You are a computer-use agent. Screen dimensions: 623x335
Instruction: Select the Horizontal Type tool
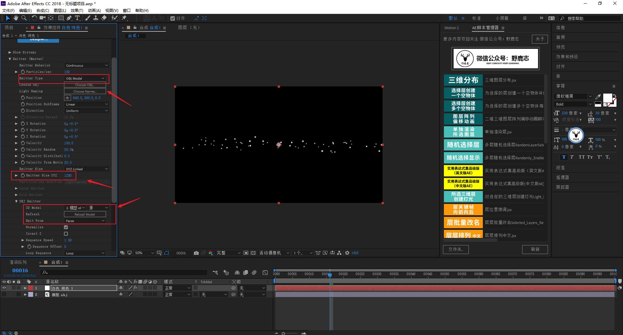click(x=77, y=18)
